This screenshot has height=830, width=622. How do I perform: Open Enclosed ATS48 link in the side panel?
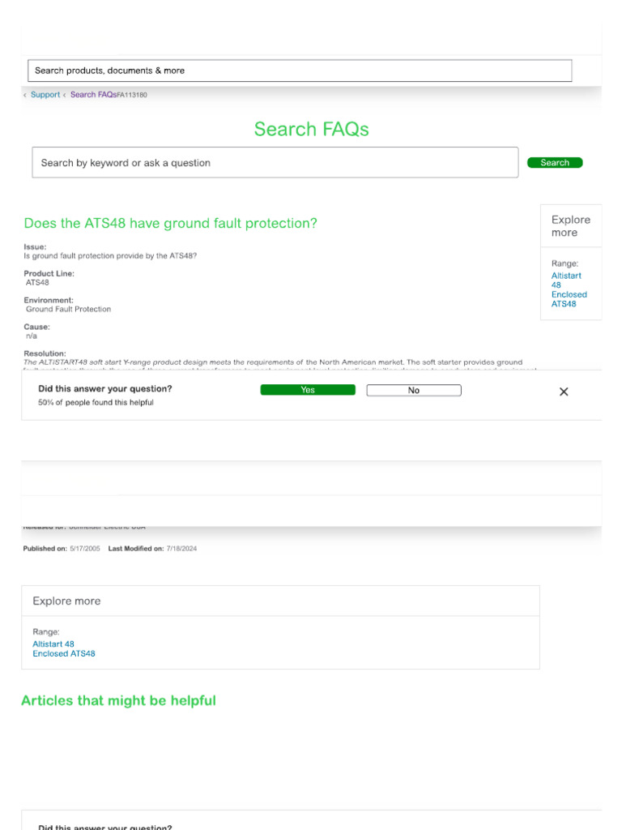(569, 299)
